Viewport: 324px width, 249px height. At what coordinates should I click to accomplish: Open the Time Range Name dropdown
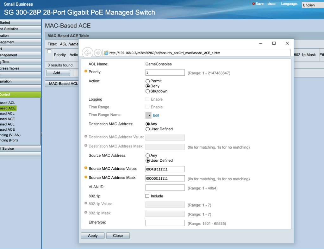[x=148, y=115]
